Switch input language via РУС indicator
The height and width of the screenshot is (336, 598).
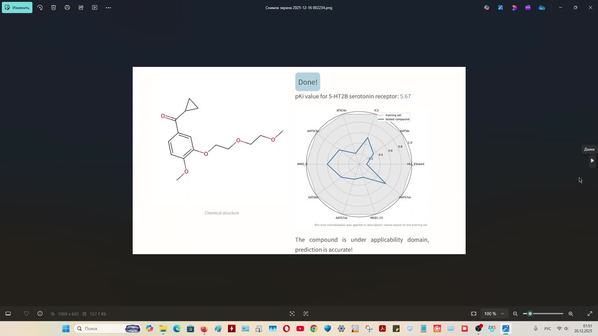click(x=548, y=329)
